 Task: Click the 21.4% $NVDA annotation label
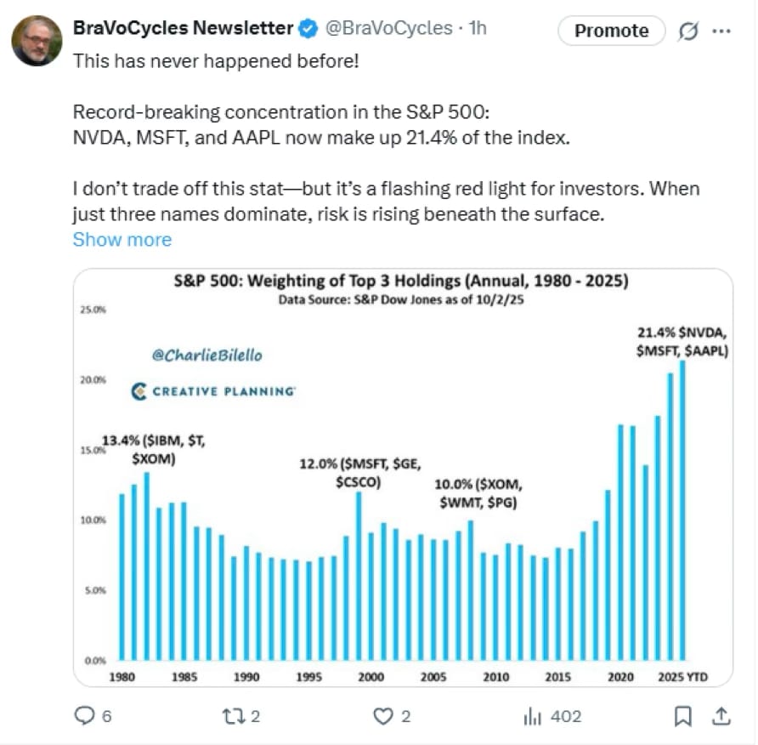(681, 340)
